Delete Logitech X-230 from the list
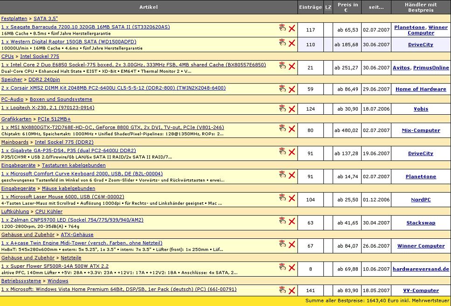Image resolution: width=451 pixels, height=306 pixels. 292,109
